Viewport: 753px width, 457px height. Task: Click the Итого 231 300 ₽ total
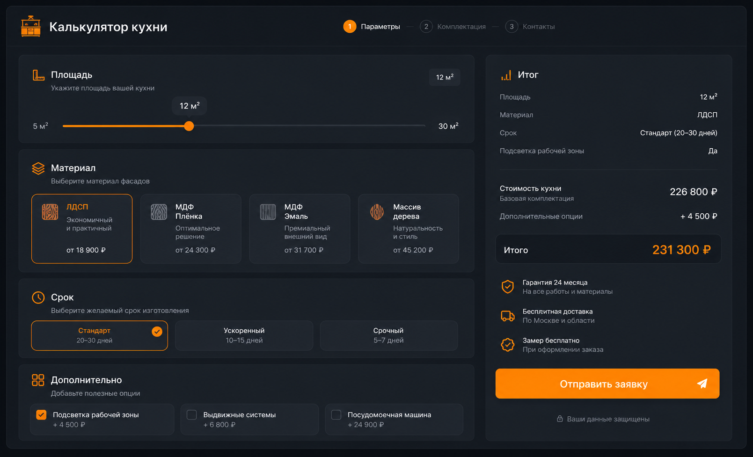pos(681,250)
